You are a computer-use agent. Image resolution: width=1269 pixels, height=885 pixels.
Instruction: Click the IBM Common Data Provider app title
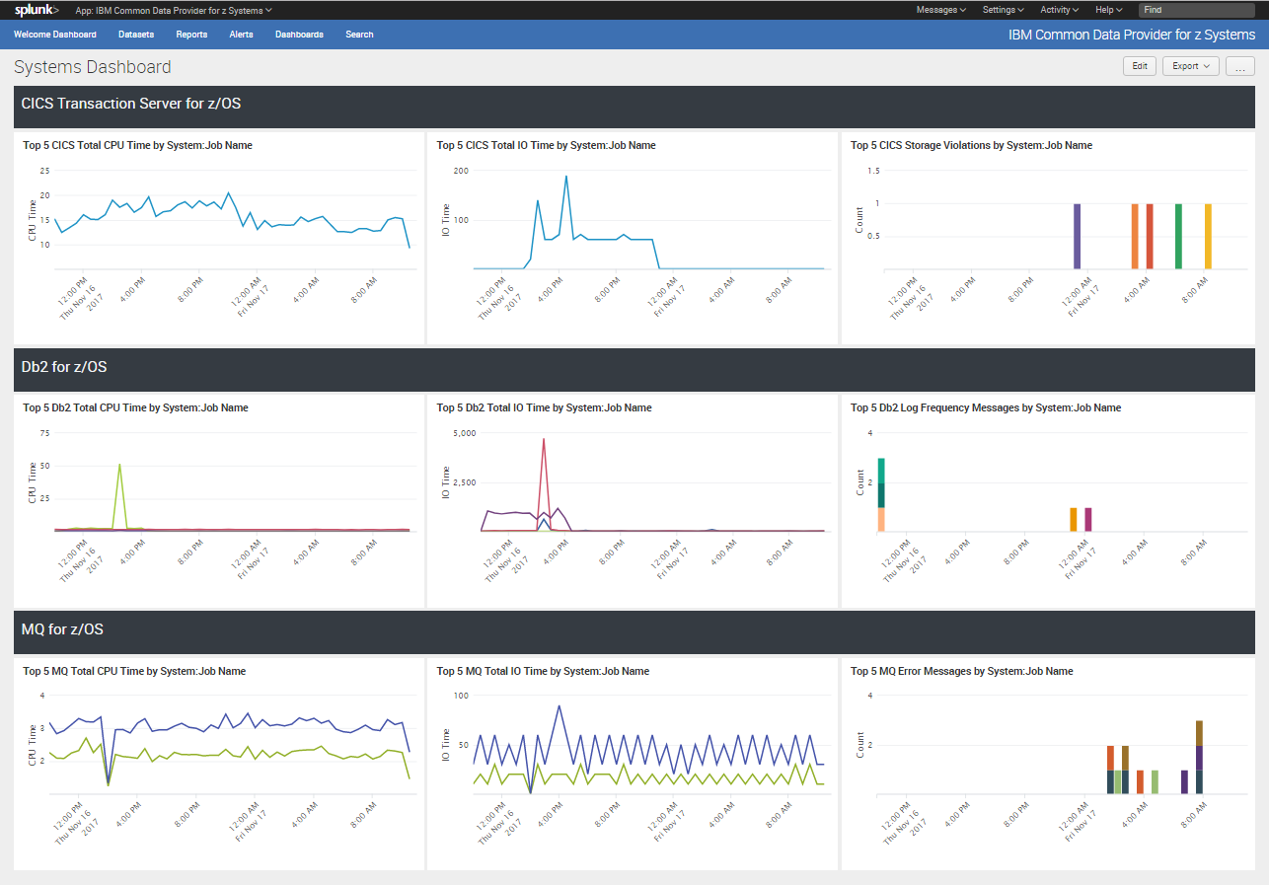click(x=1132, y=35)
